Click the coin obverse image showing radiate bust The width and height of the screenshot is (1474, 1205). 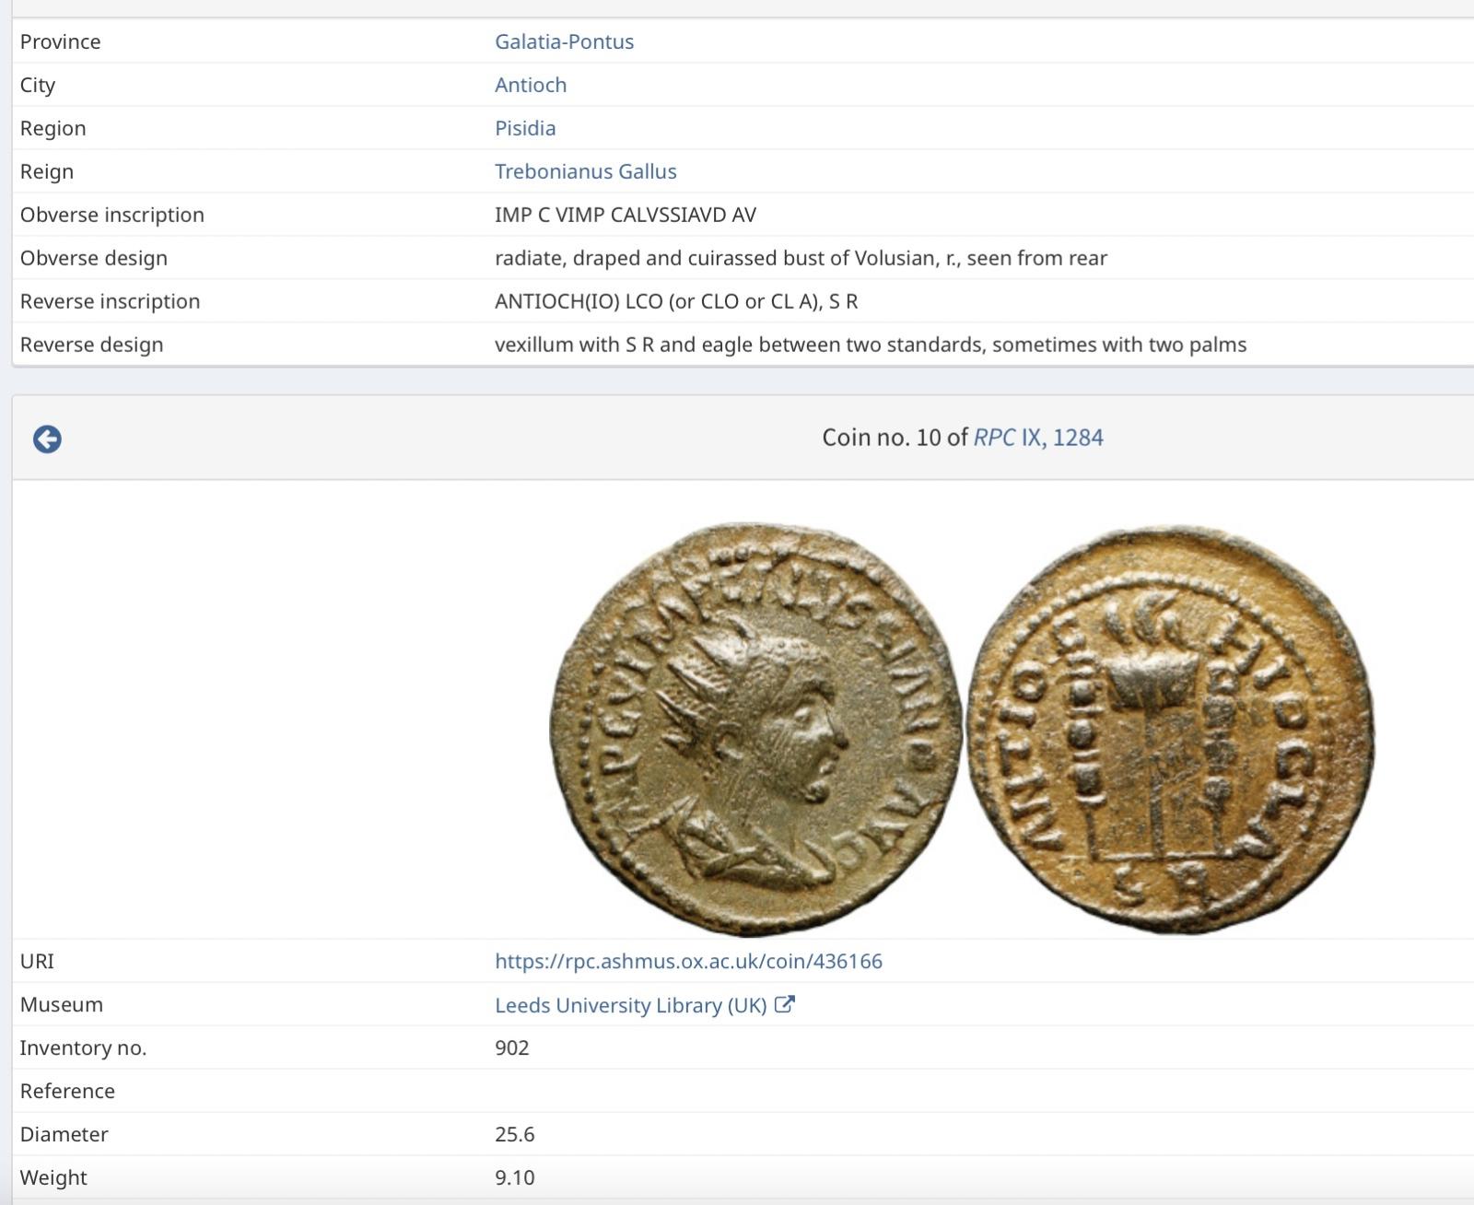[755, 730]
